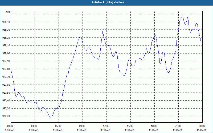
Task: Click the y-axis value 988,20
Action: click(x=6, y=38)
